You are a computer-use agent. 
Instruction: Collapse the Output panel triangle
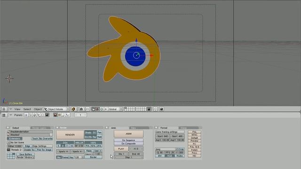(x=8, y=128)
